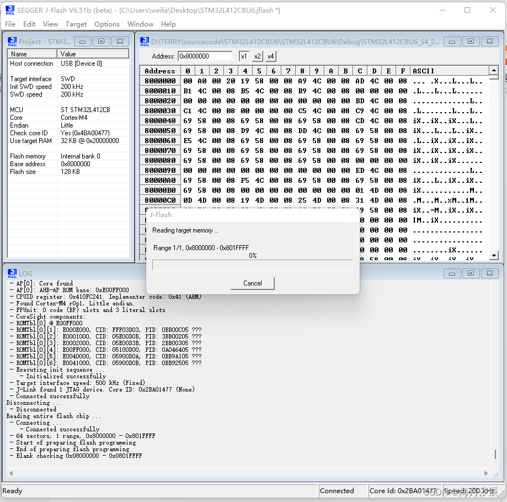Screen dimensions: 507x502
Task: Close the LOG panel
Action: click(x=489, y=273)
